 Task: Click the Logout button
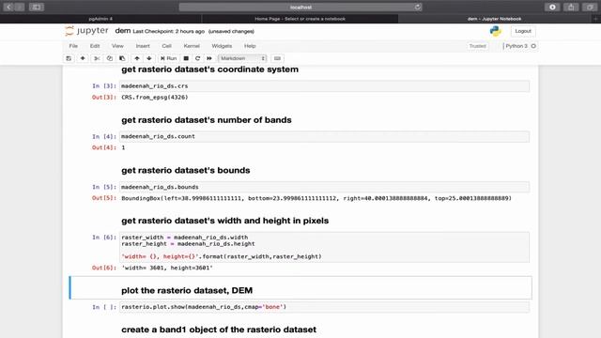[x=523, y=31]
